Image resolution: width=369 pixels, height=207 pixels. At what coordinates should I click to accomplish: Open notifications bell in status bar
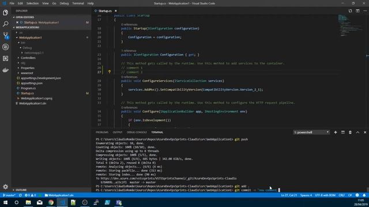(364, 195)
